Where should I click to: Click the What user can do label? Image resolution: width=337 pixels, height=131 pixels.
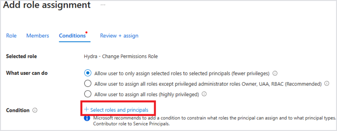pyautogui.click(x=27, y=73)
